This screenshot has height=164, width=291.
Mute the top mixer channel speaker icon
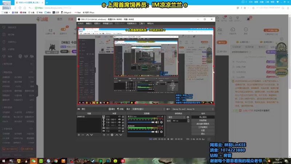(x=157, y=122)
